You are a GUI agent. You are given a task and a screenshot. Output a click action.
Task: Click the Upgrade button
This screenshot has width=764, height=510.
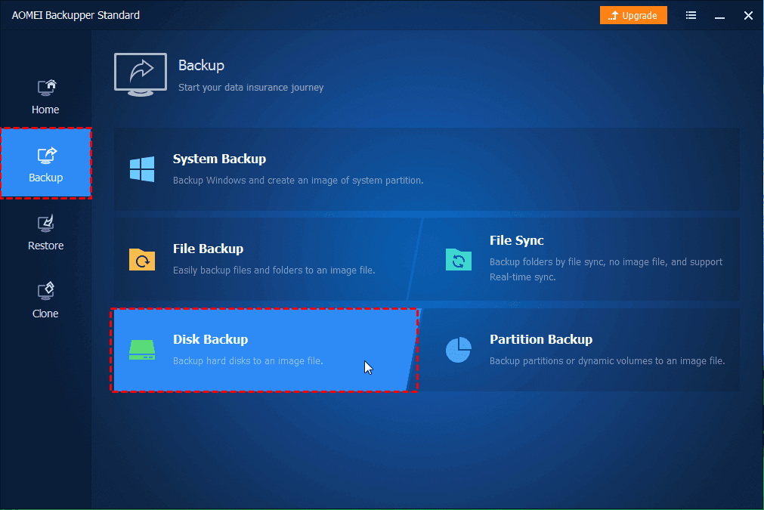pos(633,14)
